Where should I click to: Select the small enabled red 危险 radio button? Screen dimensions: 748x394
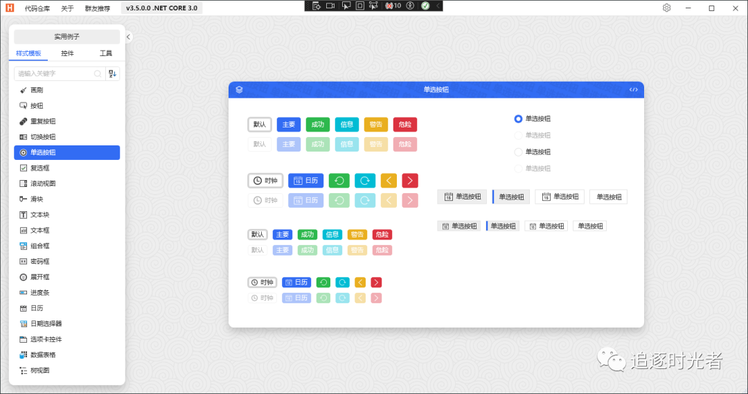[x=382, y=235]
